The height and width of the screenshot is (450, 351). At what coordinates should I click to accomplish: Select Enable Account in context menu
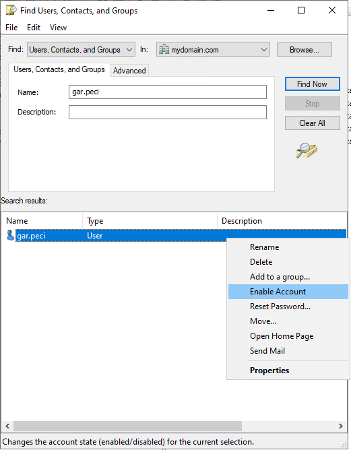288,292
